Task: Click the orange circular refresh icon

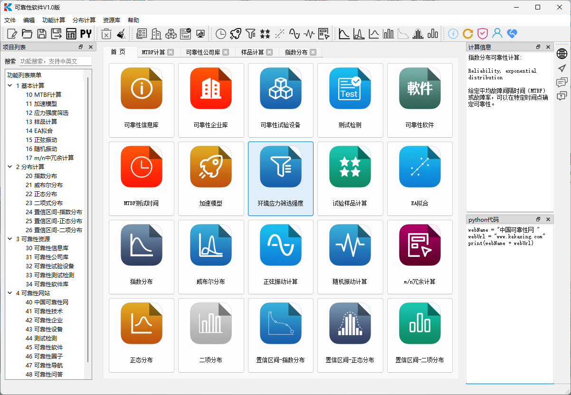Action: pyautogui.click(x=468, y=33)
